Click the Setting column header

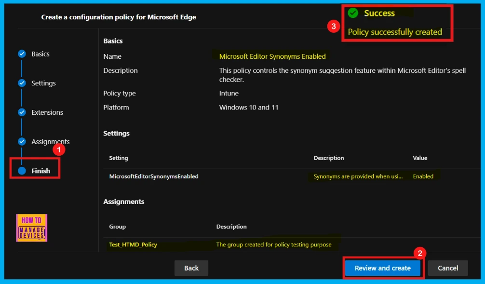coord(119,158)
